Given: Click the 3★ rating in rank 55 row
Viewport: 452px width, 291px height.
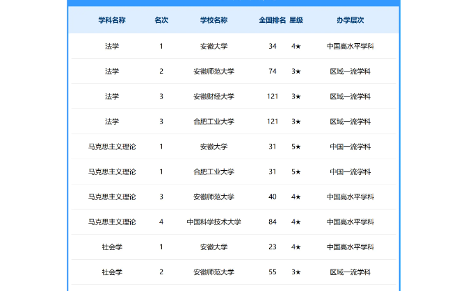Looking at the screenshot, I should (x=296, y=272).
